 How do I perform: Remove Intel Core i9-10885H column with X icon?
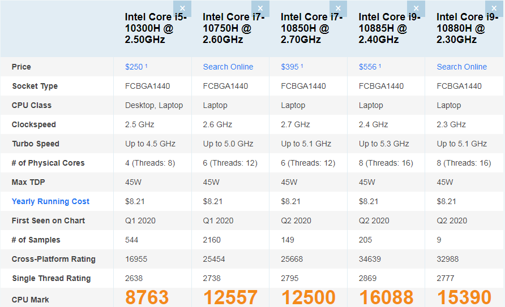(416, 8)
